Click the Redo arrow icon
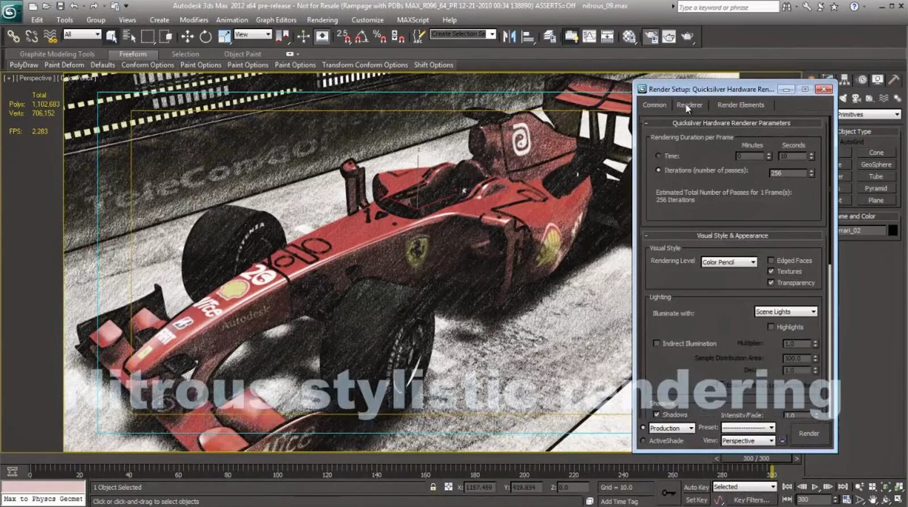Viewport: 908px width, 507px height. [x=94, y=6]
